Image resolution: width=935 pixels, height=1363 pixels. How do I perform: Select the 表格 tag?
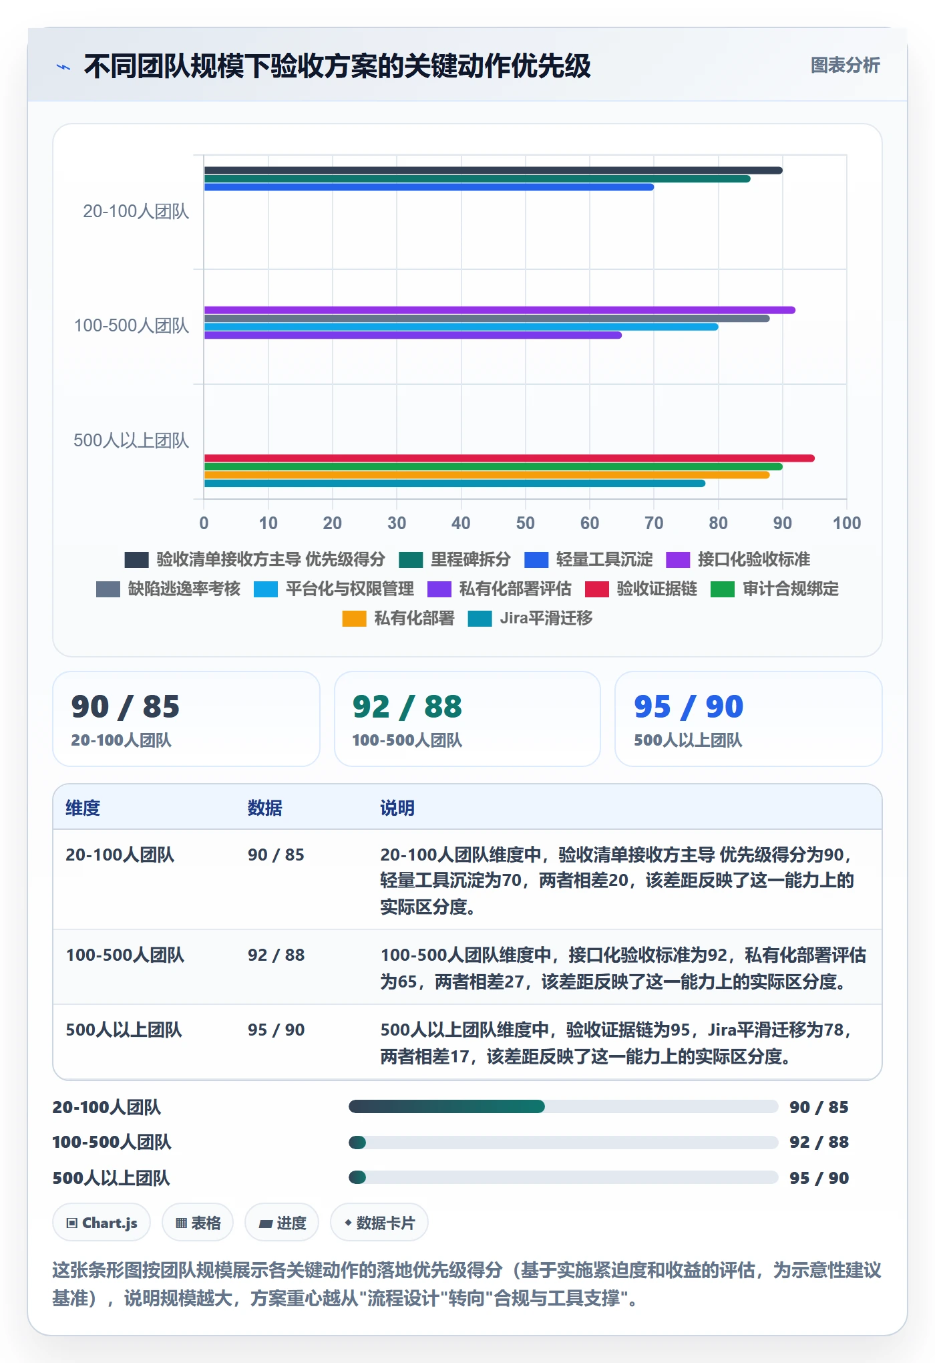(198, 1223)
